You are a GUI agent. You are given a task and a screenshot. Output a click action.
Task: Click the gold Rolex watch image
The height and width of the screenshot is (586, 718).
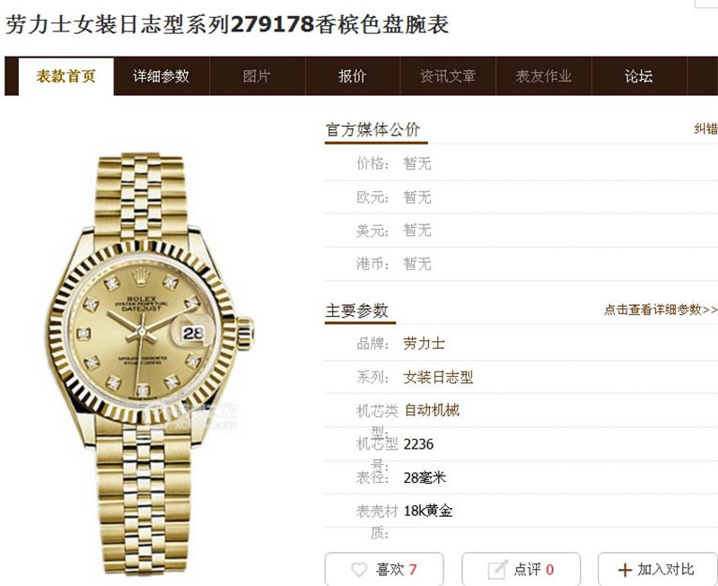[150, 363]
